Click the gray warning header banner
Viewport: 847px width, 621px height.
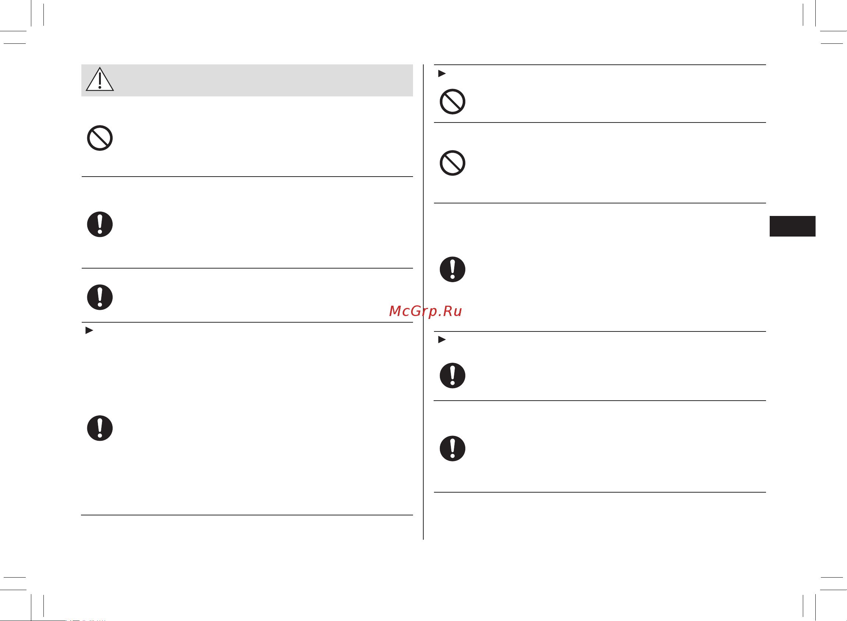click(247, 80)
